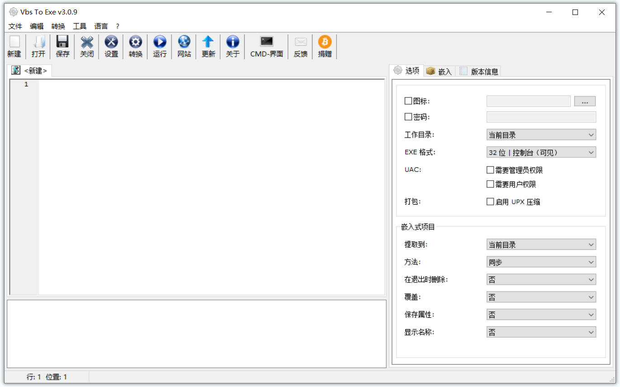This screenshot has height=387, width=620.
Task: Expand the 显示名称 dropdown
Action: 541,332
